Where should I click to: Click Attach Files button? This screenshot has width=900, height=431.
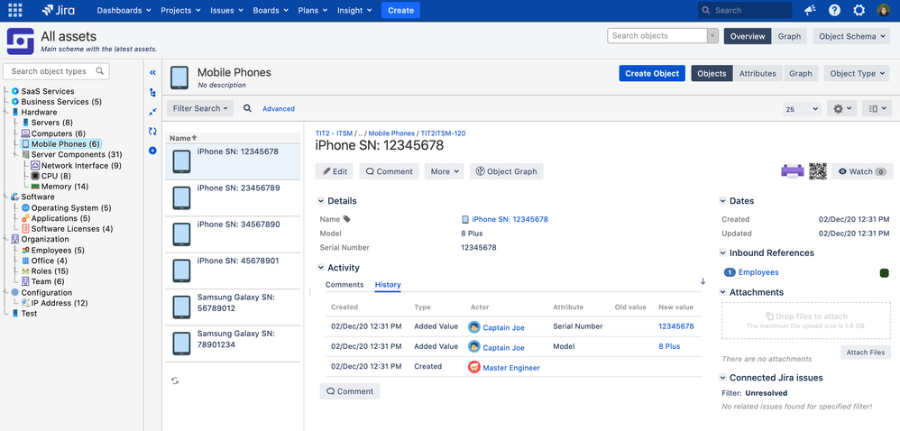(866, 353)
